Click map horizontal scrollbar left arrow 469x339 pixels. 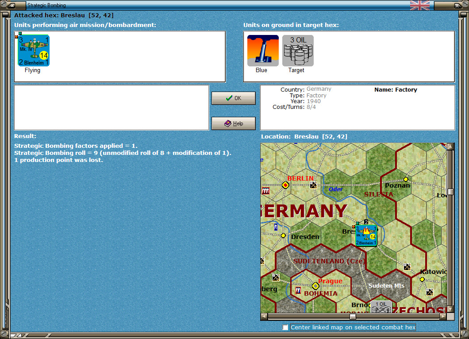click(264, 316)
